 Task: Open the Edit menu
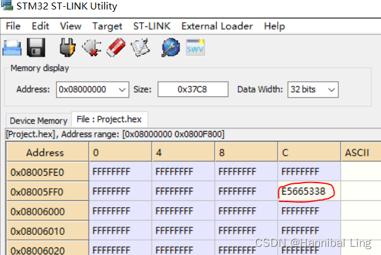click(40, 26)
